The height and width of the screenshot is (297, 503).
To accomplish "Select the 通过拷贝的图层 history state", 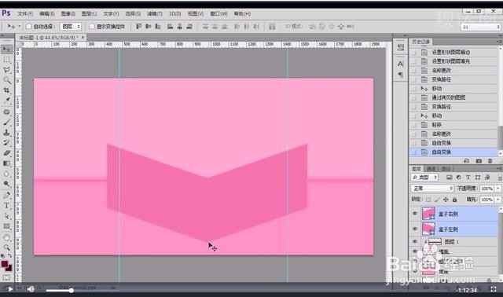I will point(453,97).
